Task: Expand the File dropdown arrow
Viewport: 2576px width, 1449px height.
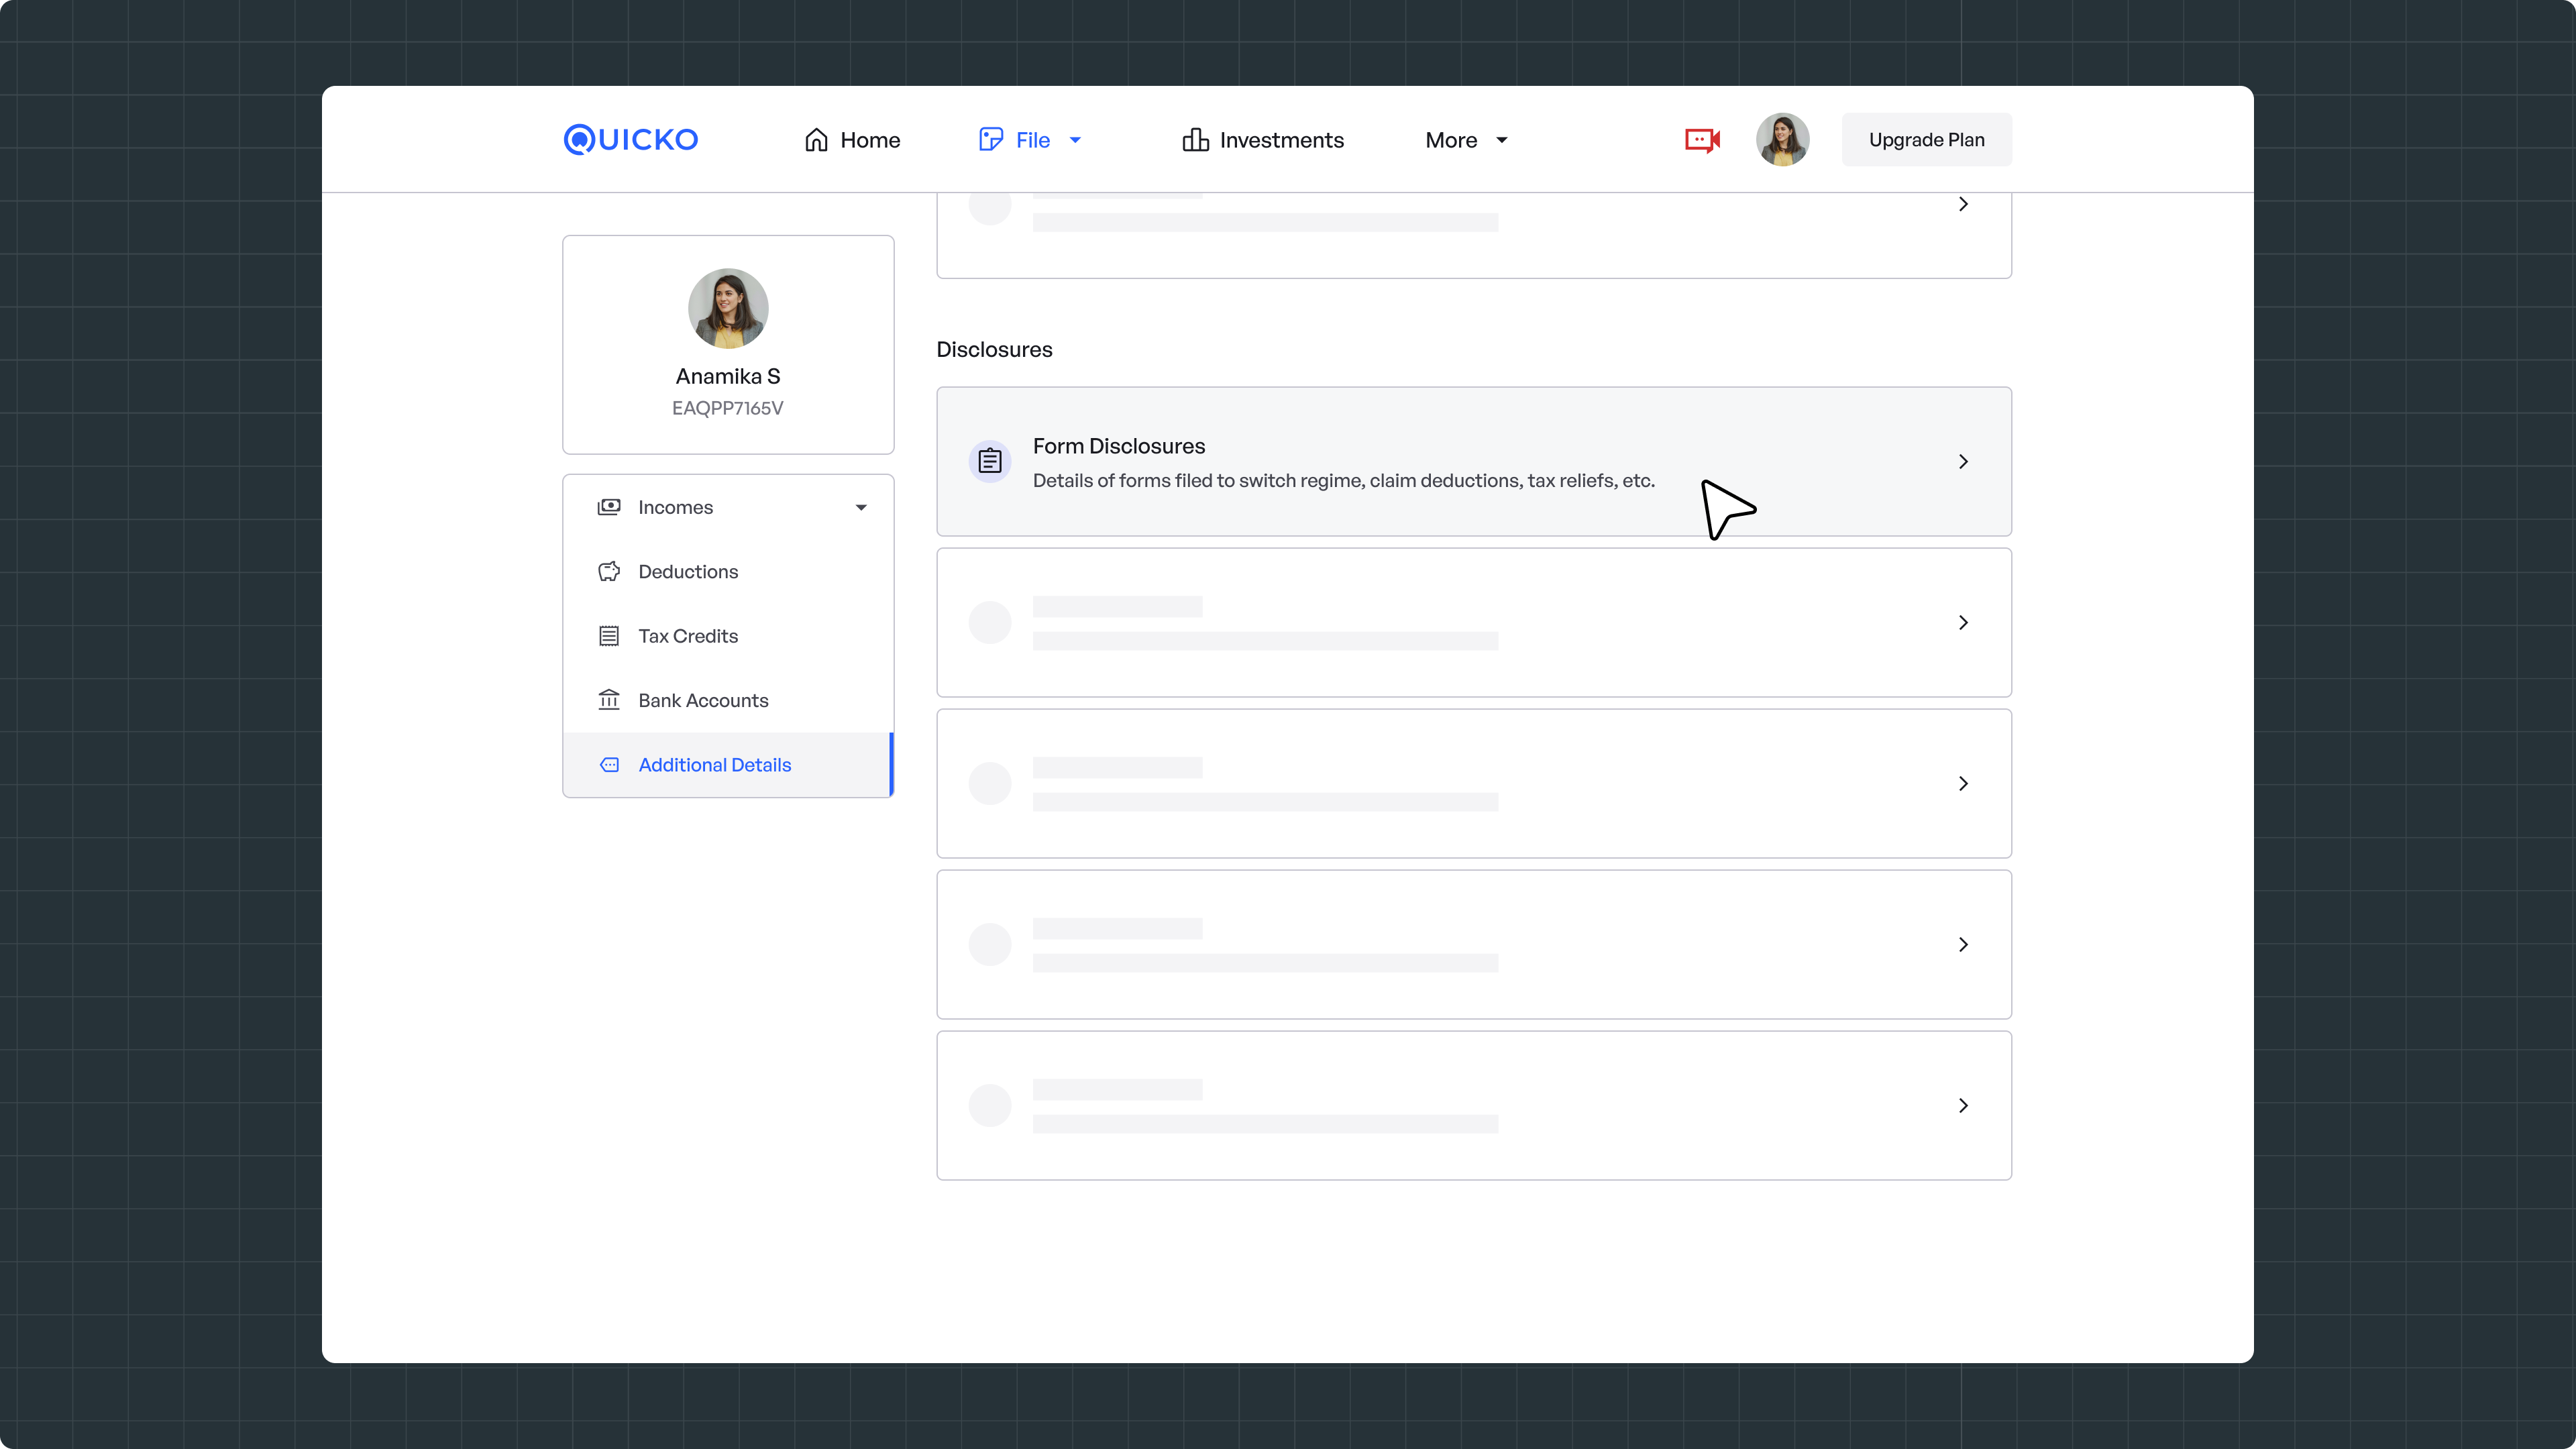Action: (x=1076, y=140)
